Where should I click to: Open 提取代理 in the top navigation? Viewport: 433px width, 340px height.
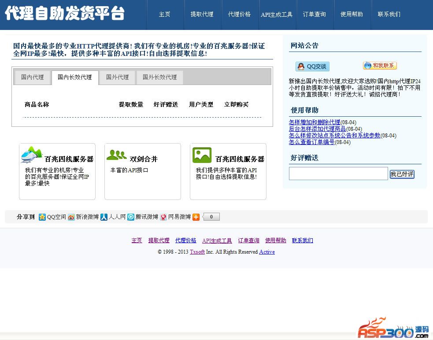pyautogui.click(x=202, y=14)
